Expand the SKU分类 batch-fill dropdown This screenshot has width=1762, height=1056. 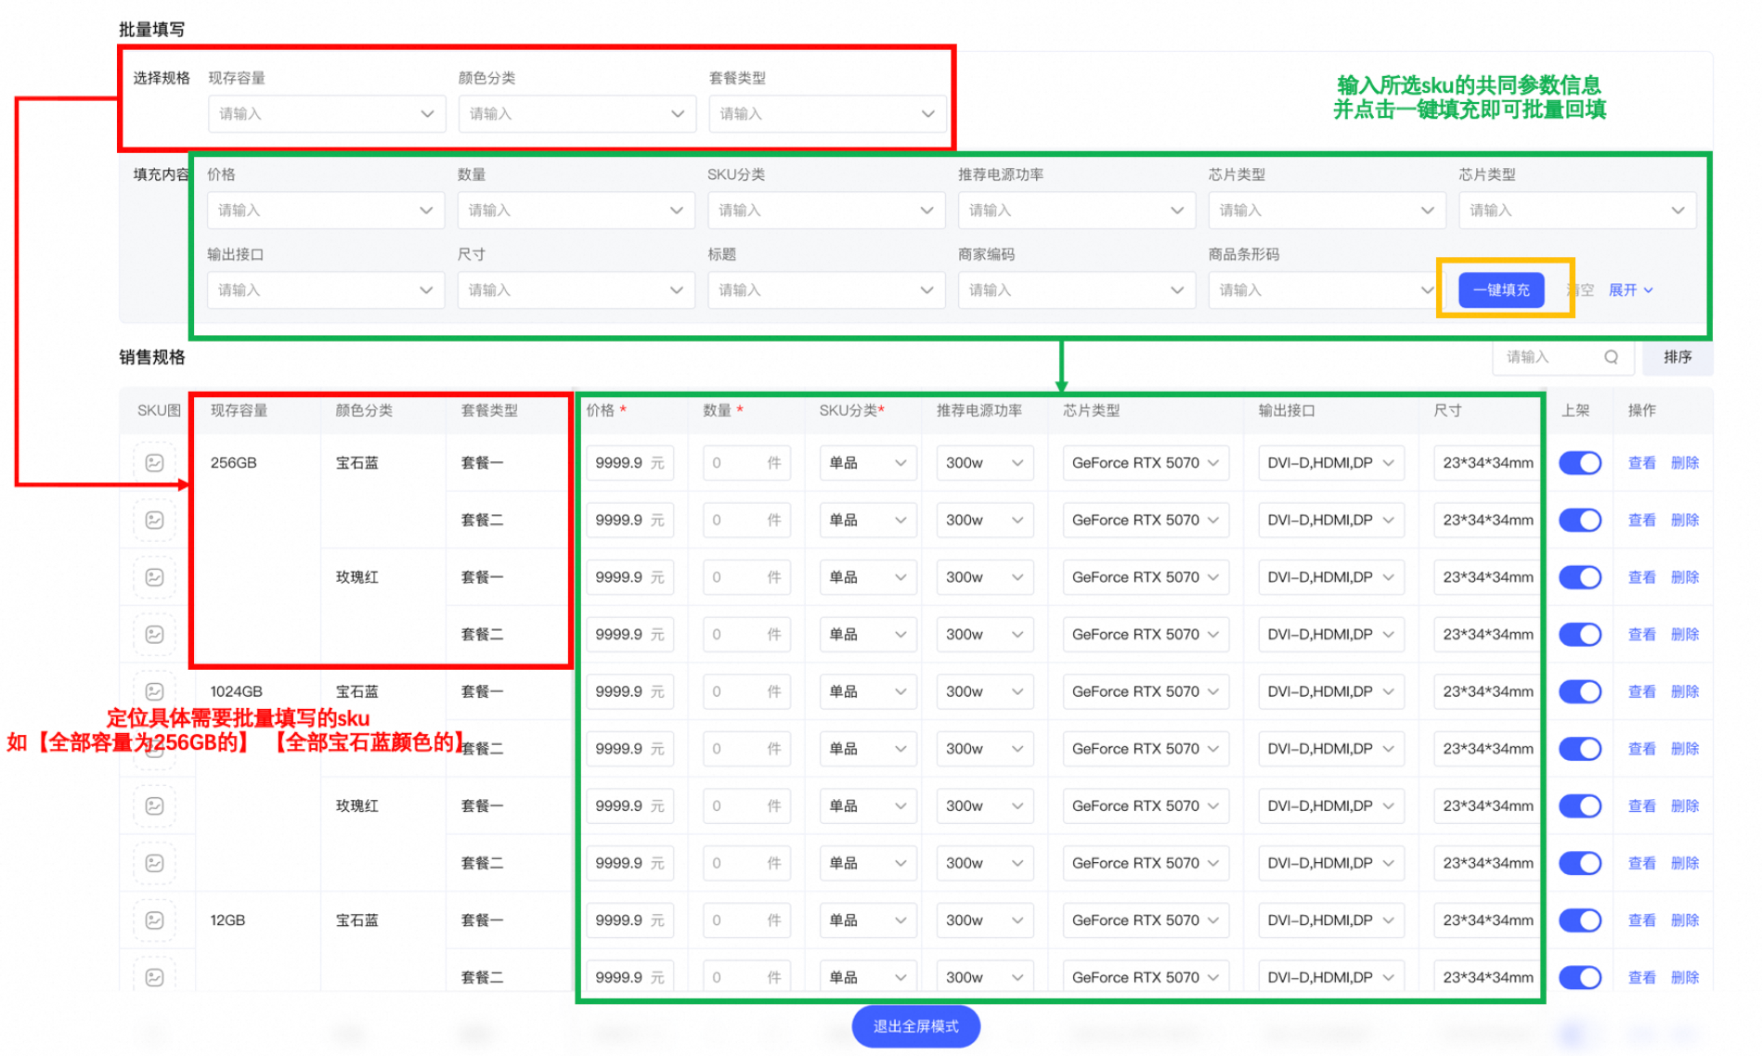[826, 211]
